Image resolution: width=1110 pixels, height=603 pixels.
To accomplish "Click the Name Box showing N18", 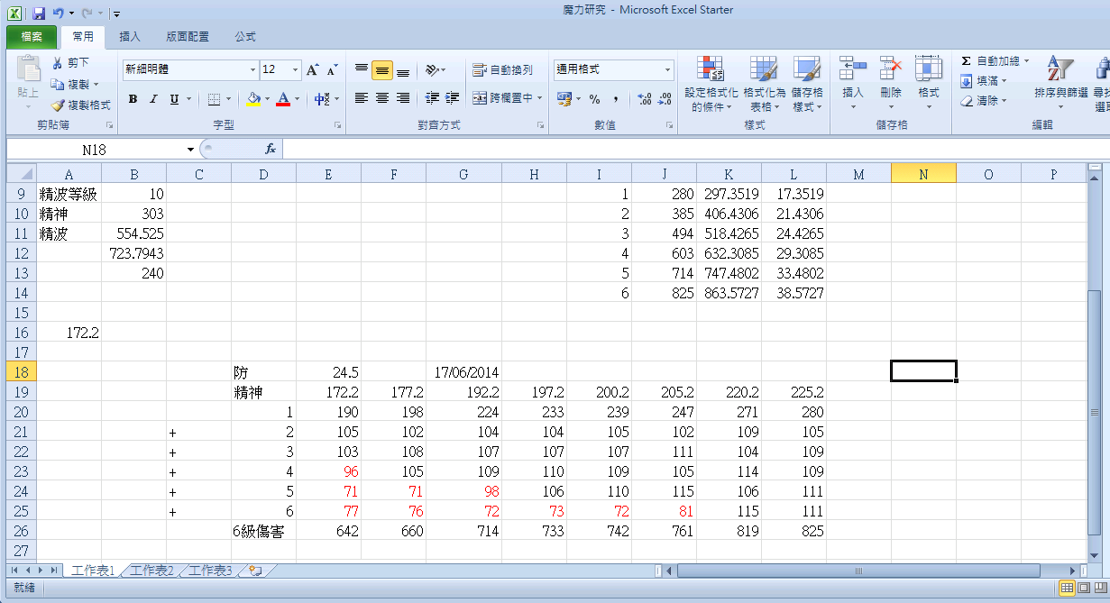I will (94, 149).
